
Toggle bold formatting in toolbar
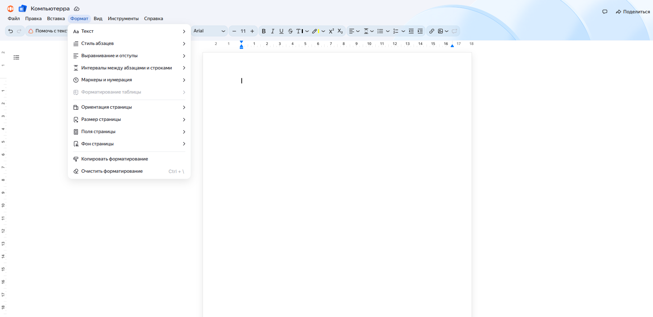click(x=264, y=31)
